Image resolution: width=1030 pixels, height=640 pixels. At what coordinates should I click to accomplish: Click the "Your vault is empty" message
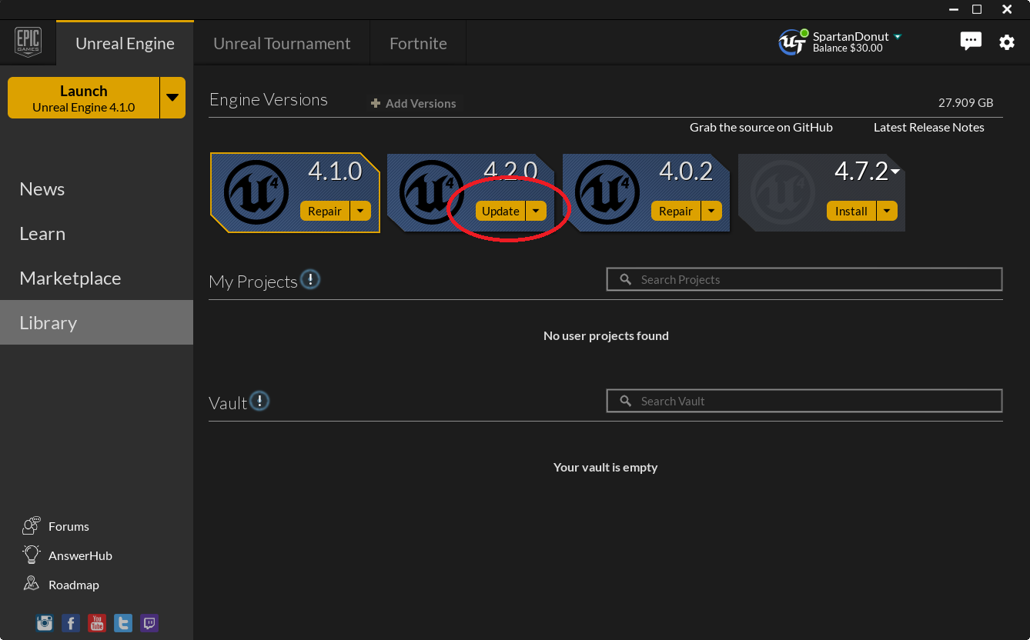[x=606, y=467]
